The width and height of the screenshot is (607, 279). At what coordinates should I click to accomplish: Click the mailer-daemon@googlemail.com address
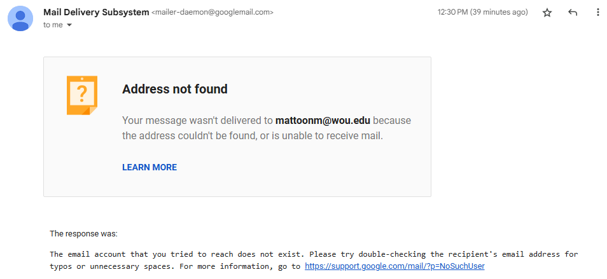pos(212,12)
